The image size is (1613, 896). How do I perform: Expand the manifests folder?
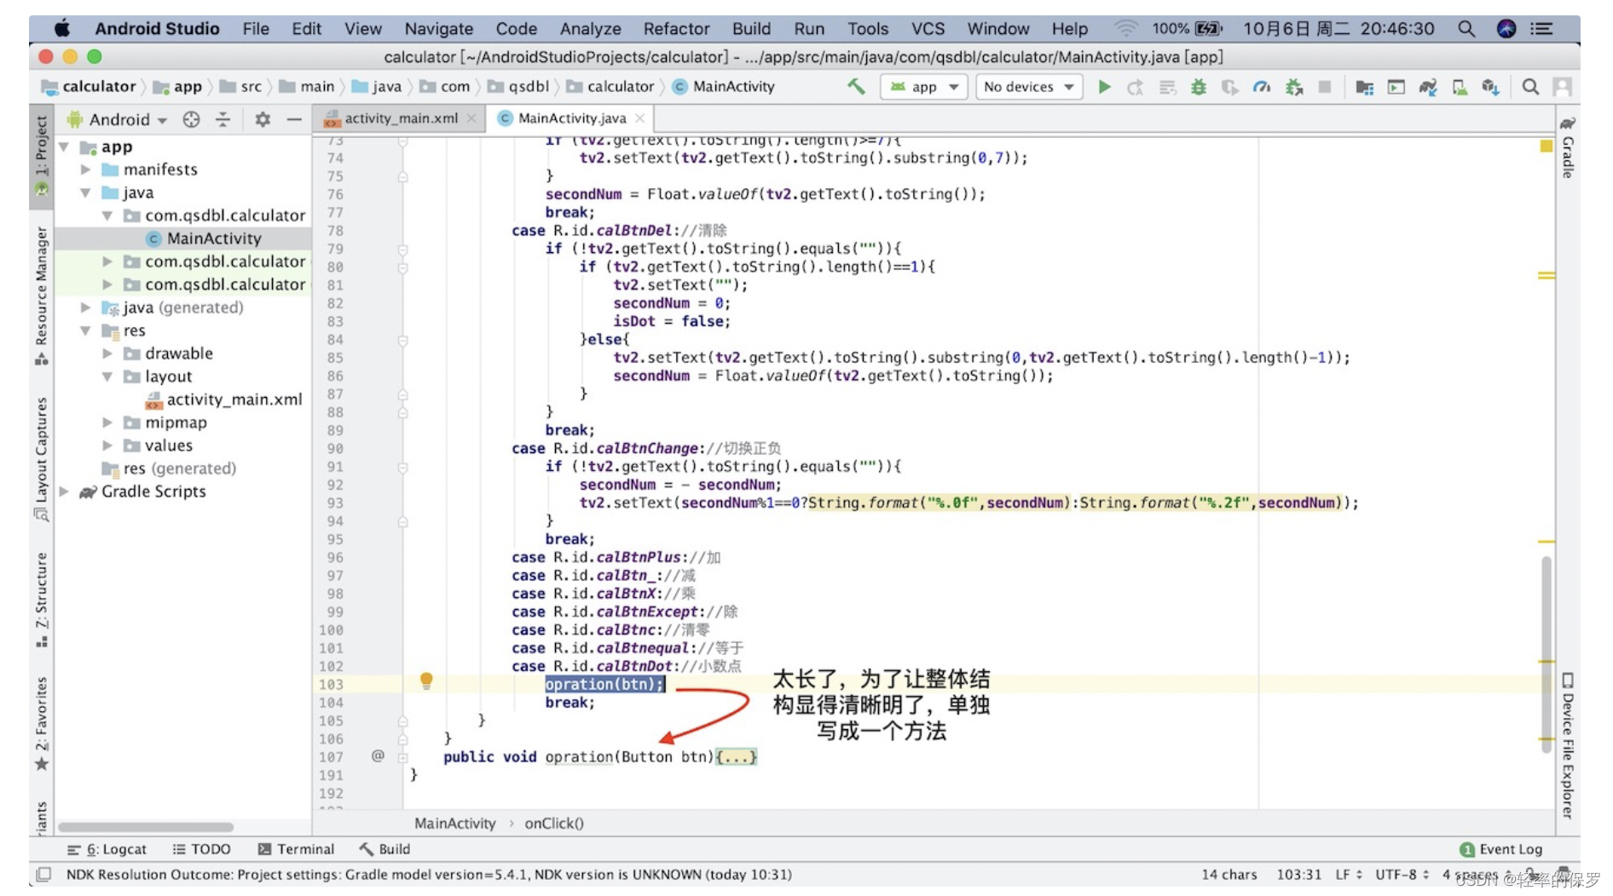point(85,169)
